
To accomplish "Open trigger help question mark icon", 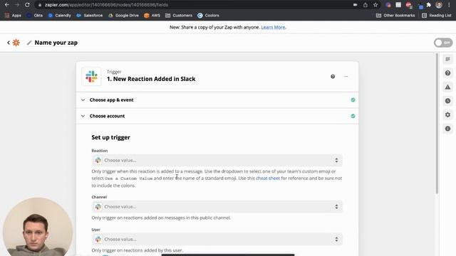I will pyautogui.click(x=333, y=76).
